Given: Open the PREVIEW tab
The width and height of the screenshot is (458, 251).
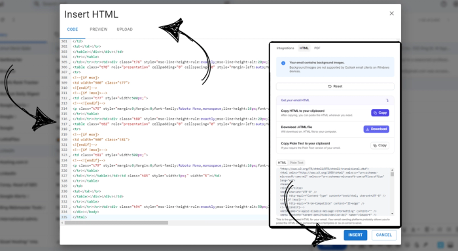Looking at the screenshot, I should tap(98, 29).
